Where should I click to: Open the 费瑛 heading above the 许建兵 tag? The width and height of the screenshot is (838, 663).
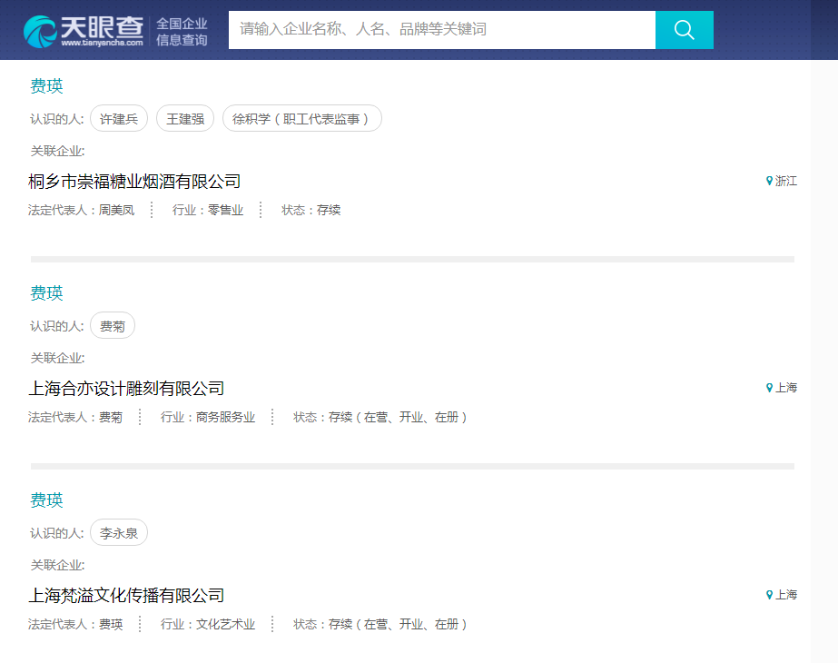pyautogui.click(x=47, y=86)
